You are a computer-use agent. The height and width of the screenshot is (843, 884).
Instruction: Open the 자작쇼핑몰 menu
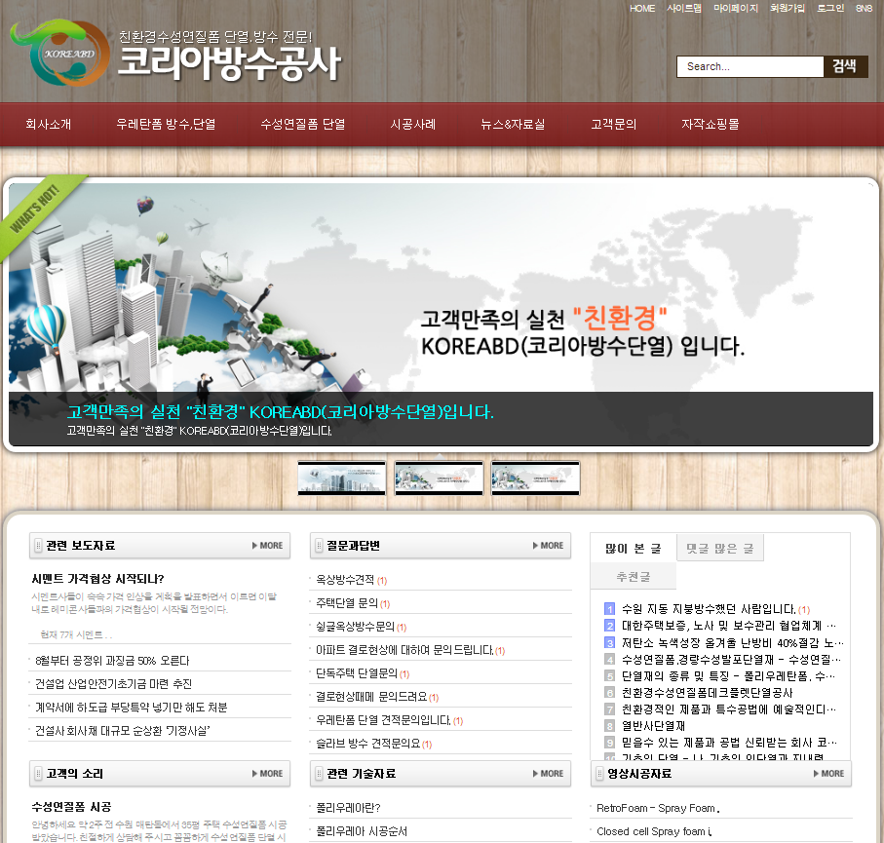pos(711,124)
